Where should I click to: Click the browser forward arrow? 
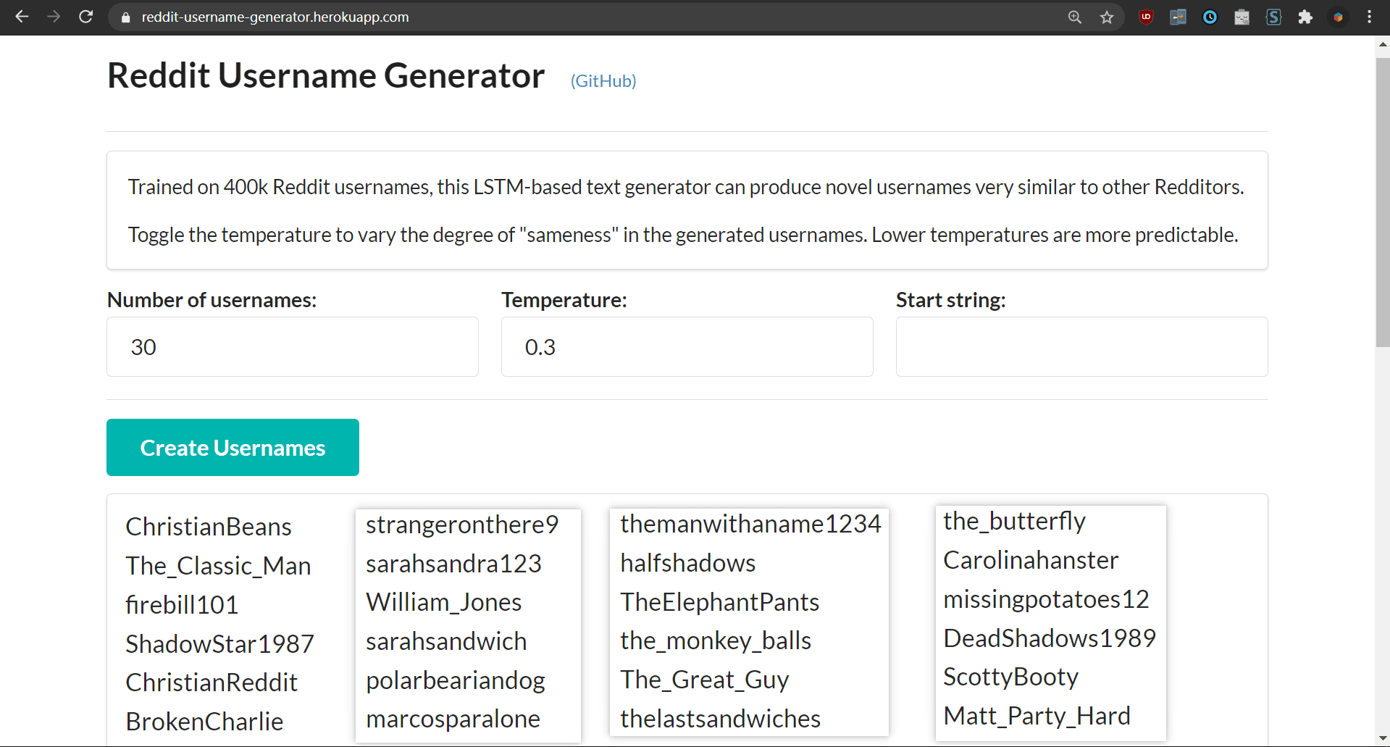[54, 17]
